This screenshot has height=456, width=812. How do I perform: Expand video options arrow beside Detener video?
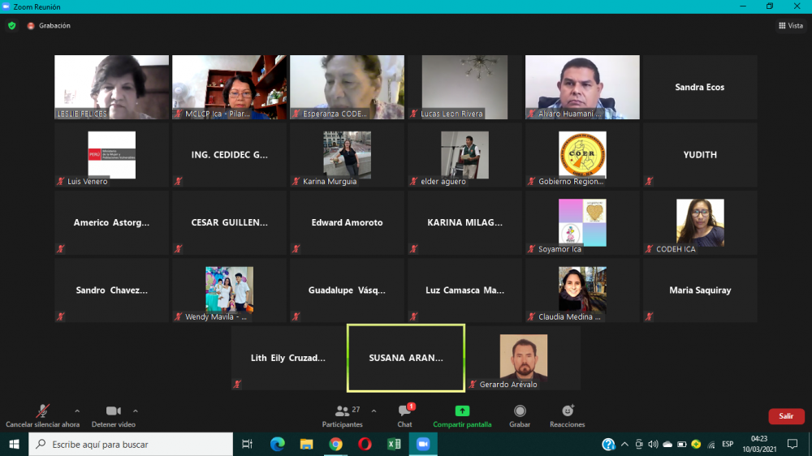(x=136, y=411)
